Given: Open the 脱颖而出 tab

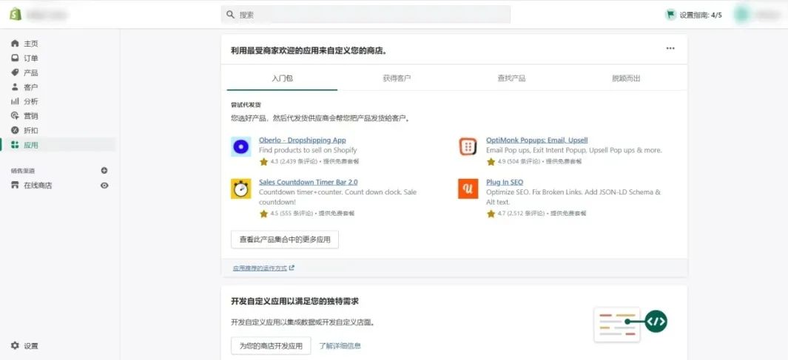Looking at the screenshot, I should coord(626,78).
